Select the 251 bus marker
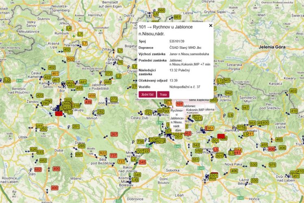Viewport: 304px width, 203px height. [76, 127]
